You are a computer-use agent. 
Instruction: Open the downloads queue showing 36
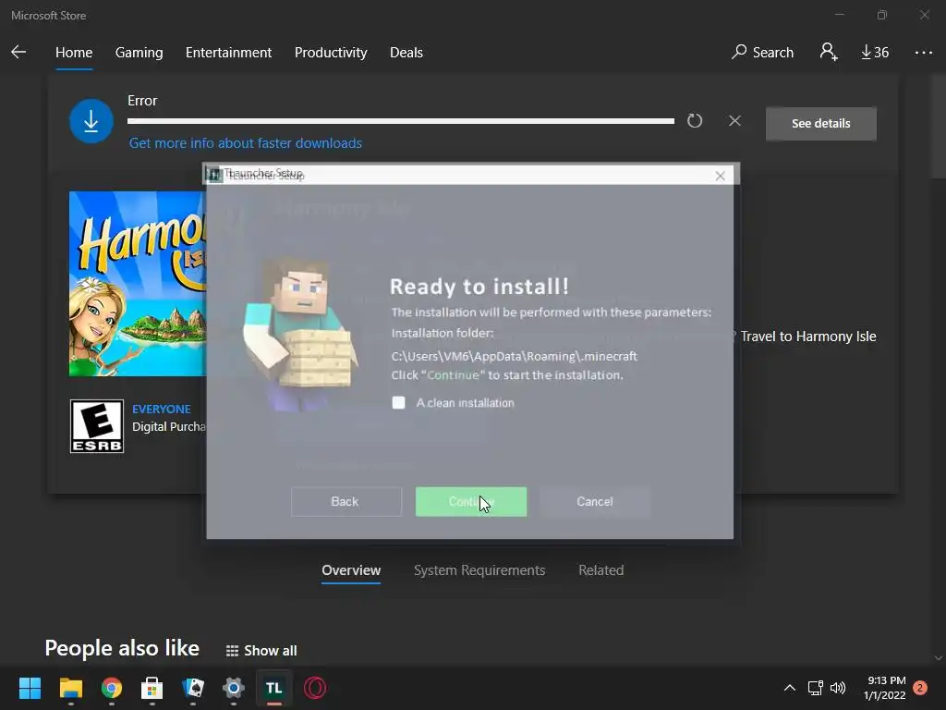tap(875, 53)
